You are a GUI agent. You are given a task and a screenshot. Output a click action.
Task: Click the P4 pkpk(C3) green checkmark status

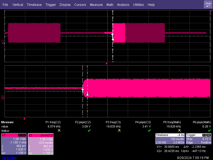click(149, 130)
